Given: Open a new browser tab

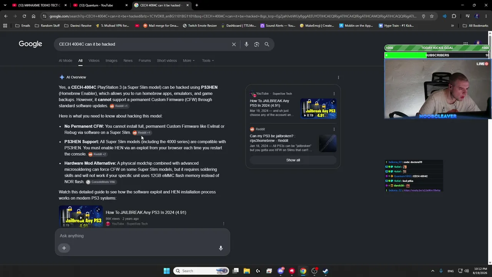Looking at the screenshot, I should [x=197, y=5].
